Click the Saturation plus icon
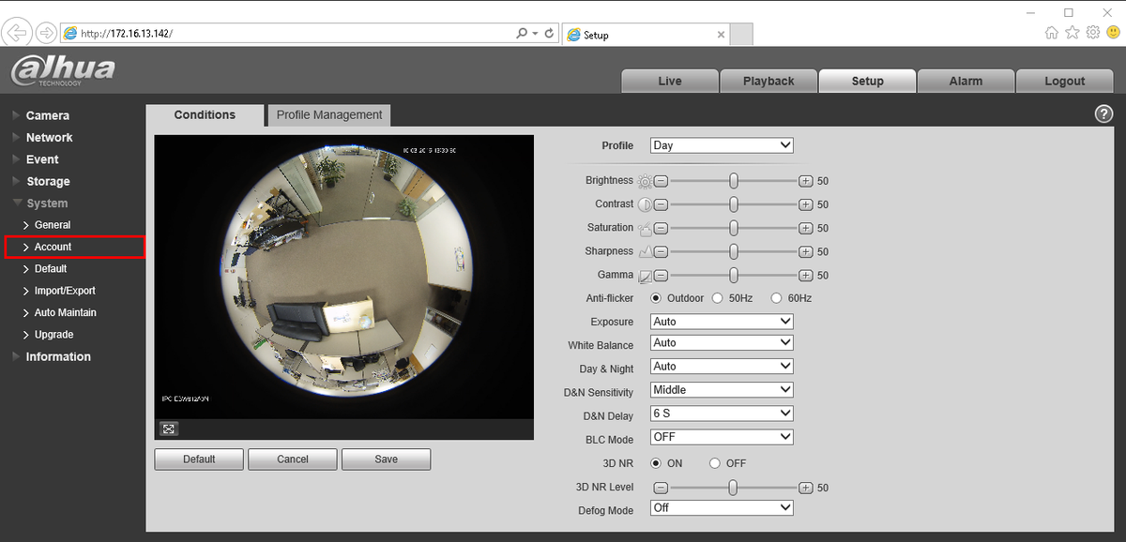1126x542 pixels. click(x=805, y=228)
